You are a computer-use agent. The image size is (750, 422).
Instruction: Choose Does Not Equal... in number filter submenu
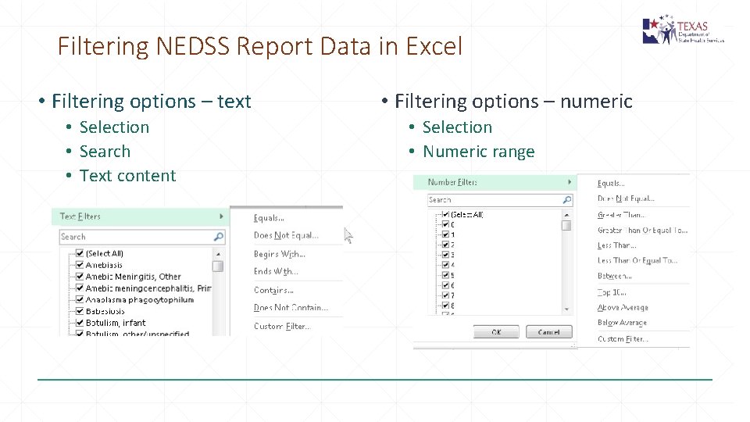click(x=626, y=198)
